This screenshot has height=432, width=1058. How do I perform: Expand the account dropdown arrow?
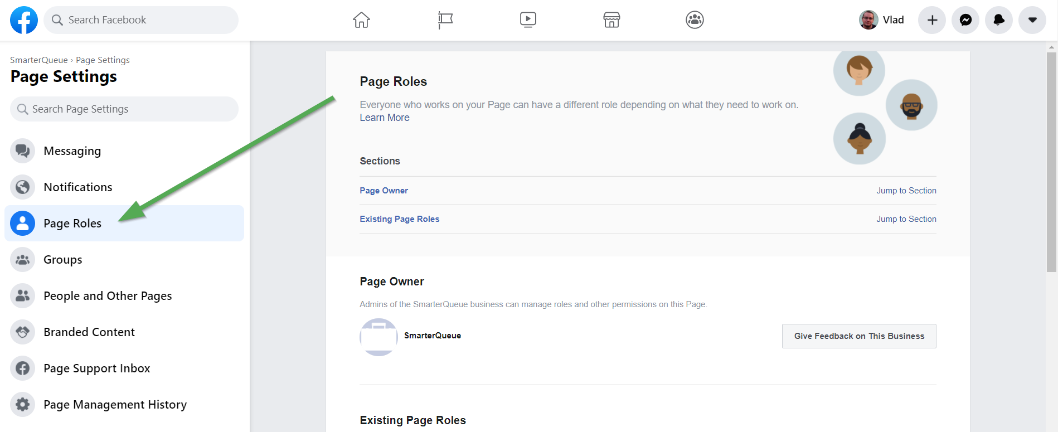[x=1032, y=20]
